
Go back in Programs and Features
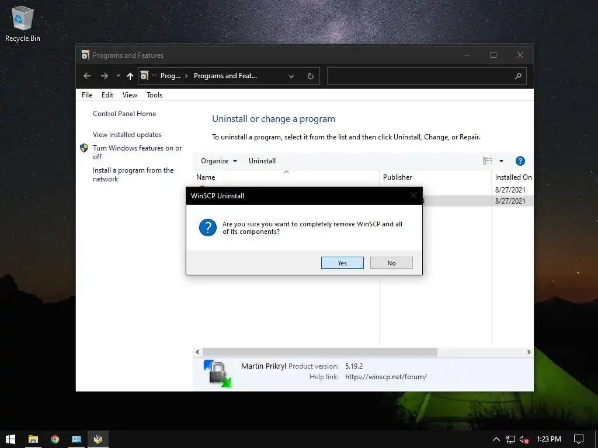pyautogui.click(x=87, y=76)
